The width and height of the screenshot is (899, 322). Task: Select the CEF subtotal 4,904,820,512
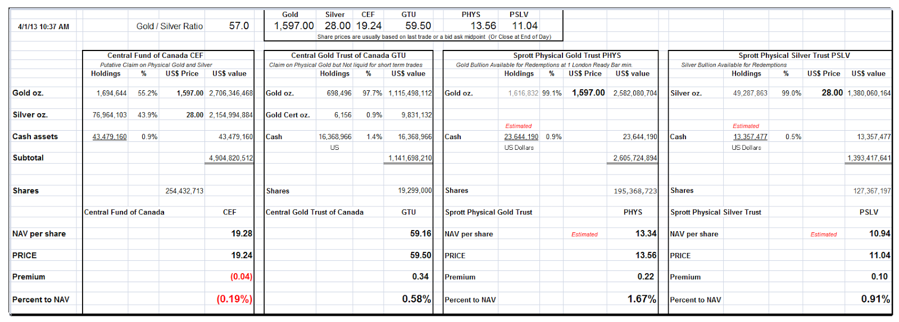(x=231, y=158)
